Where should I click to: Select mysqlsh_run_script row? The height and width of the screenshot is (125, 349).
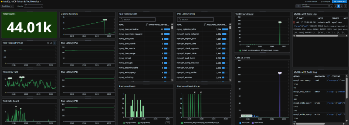(x=202, y=68)
